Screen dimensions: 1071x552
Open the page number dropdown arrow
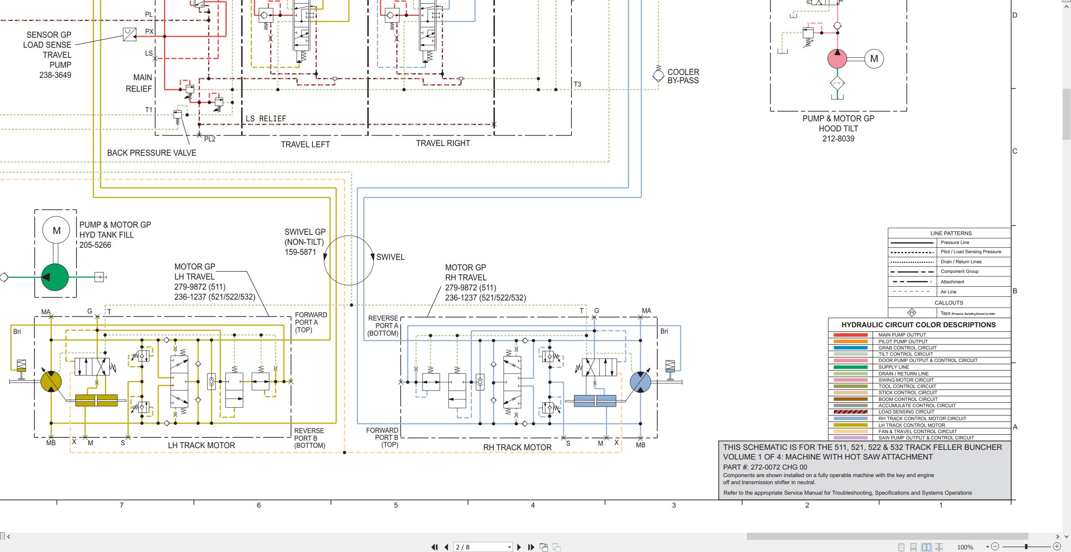[509, 547]
